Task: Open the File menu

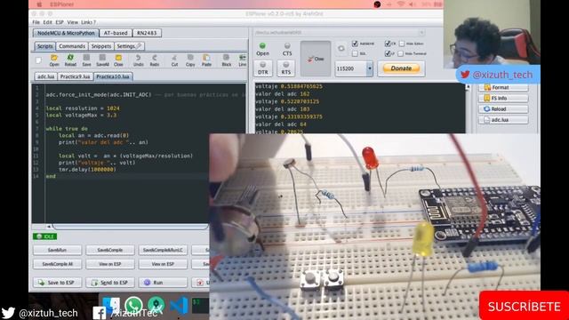Action: tap(36, 22)
